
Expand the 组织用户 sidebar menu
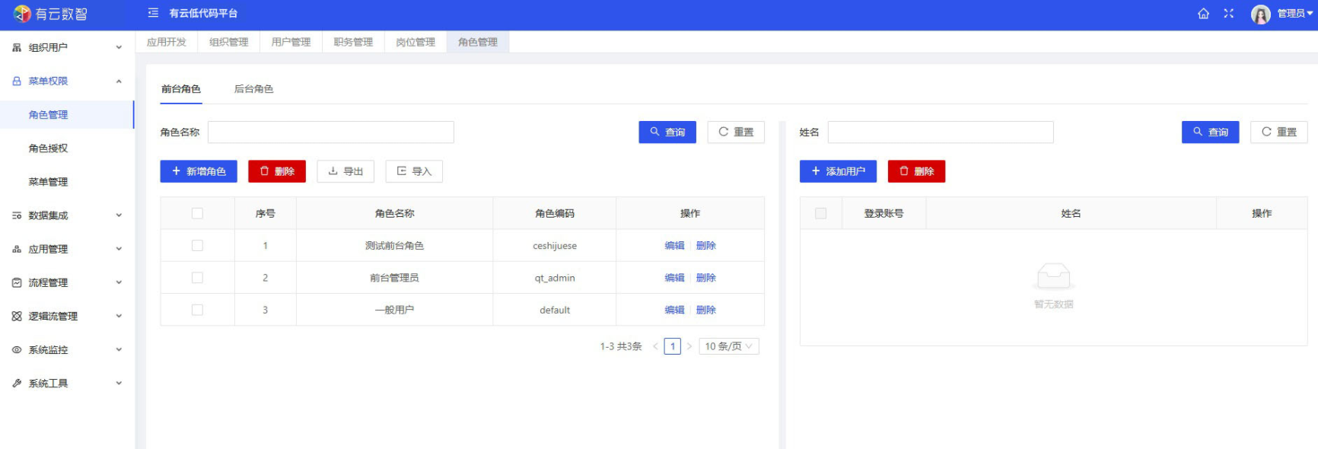(x=67, y=47)
